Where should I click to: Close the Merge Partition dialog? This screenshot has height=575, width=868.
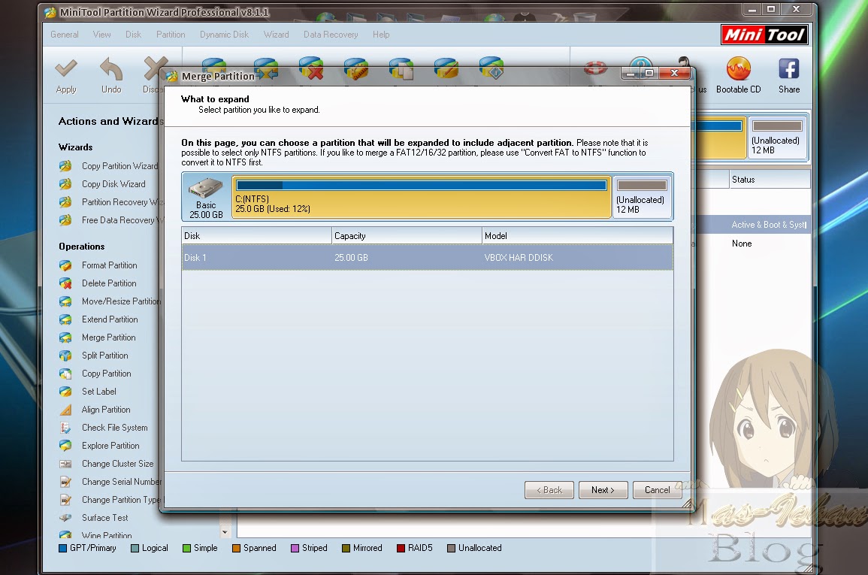click(673, 73)
